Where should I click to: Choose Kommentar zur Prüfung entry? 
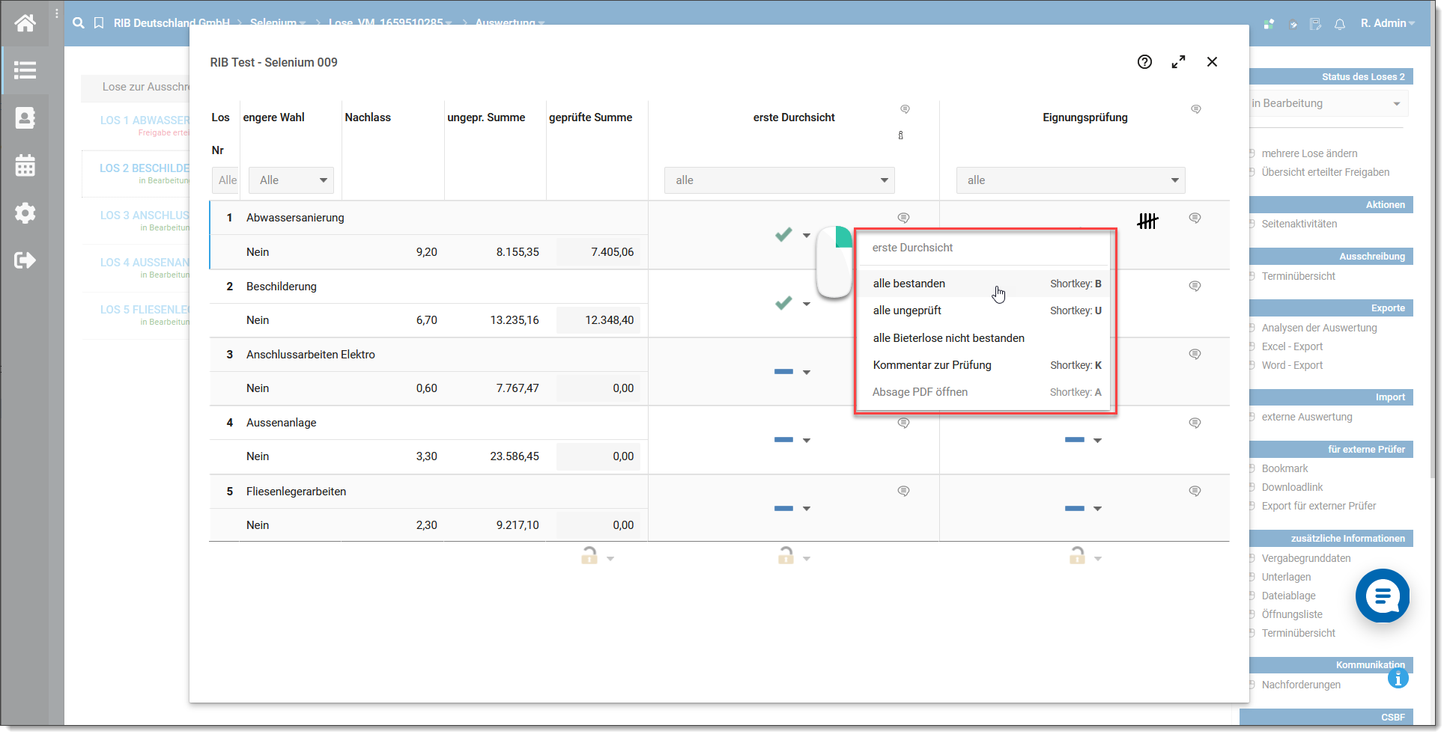pos(986,365)
